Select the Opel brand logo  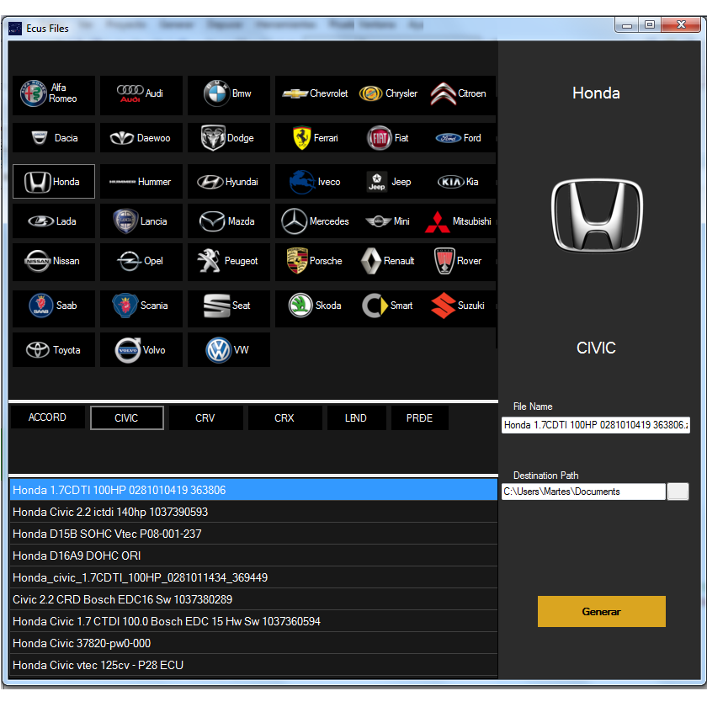(x=130, y=261)
